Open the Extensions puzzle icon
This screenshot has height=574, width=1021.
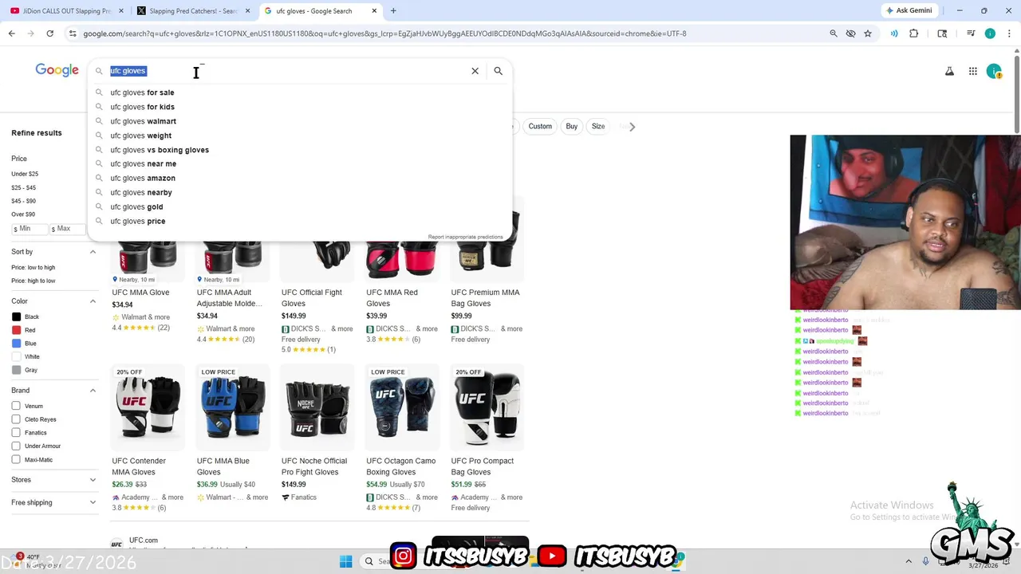tap(914, 33)
